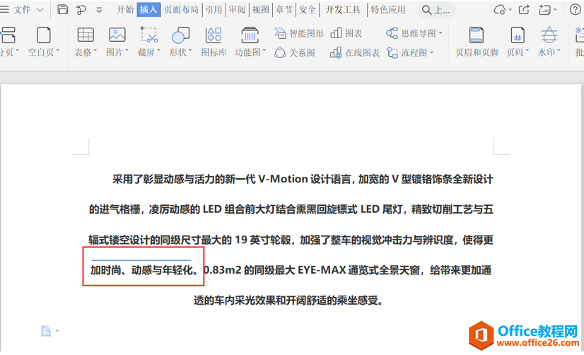Viewport: 584px width, 355px height.
Task: Open the 页面布局 tab
Action: click(x=182, y=10)
